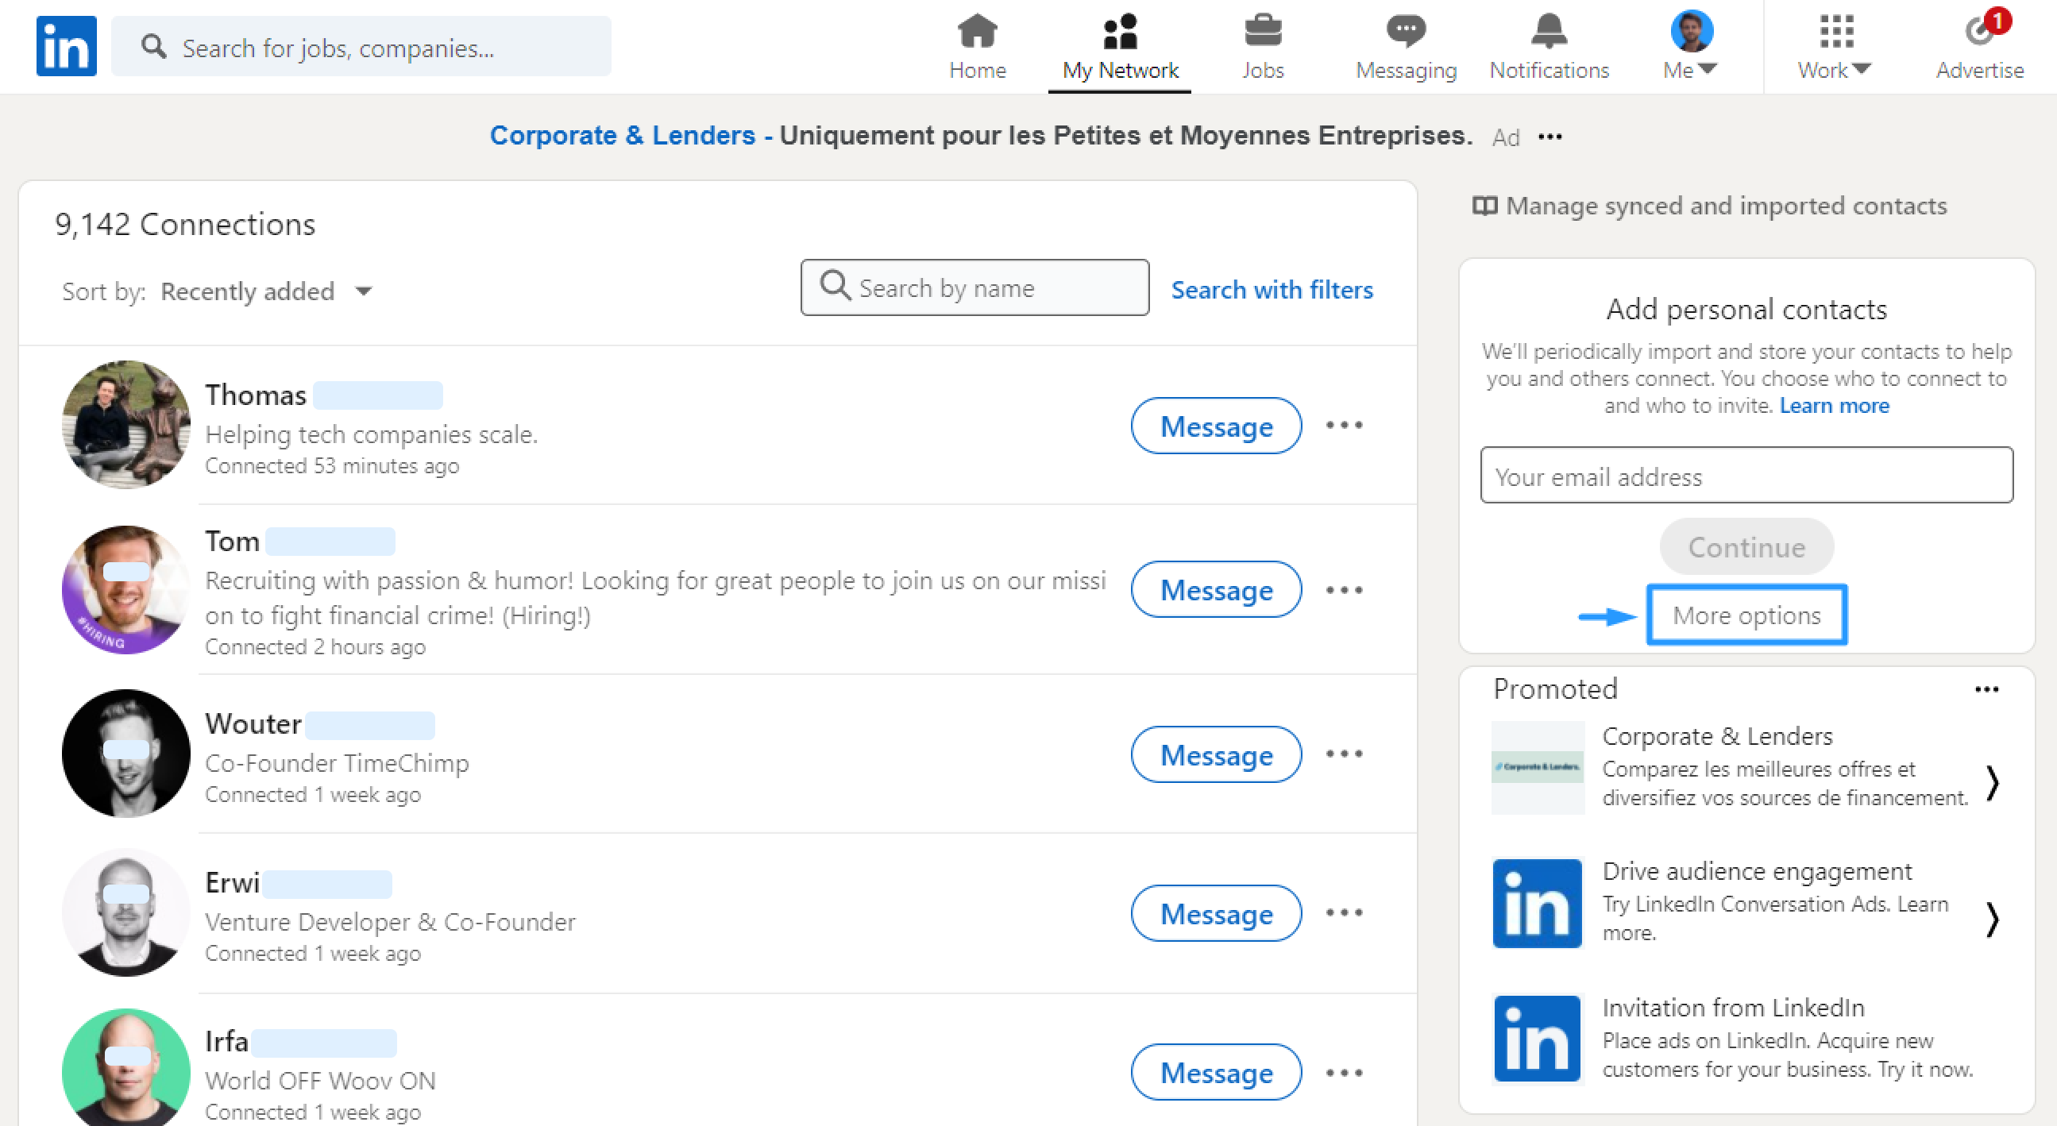The image size is (2057, 1126).
Task: Focus the Your email address field
Action: (1746, 476)
